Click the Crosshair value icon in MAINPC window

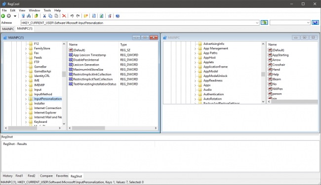[x=270, y=65]
